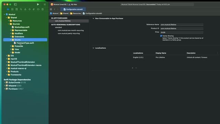Expand the GuitarChords package
The height and width of the screenshot is (124, 220).
4,83
